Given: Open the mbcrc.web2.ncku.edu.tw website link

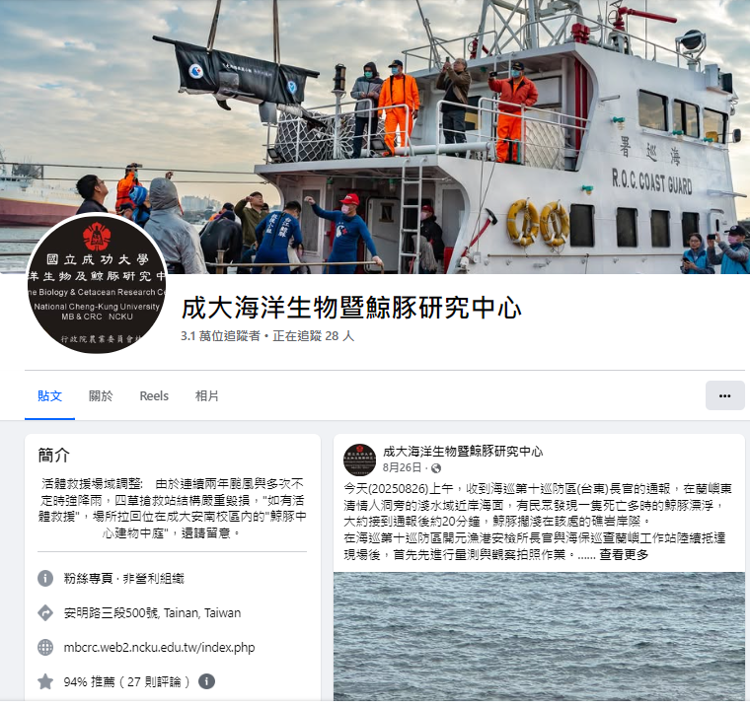Looking at the screenshot, I should point(159,647).
